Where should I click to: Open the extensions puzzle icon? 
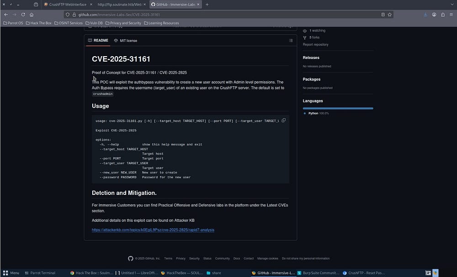point(443,15)
